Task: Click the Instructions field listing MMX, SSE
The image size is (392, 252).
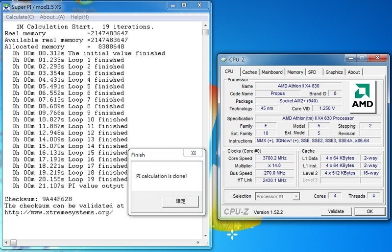Action: (x=318, y=140)
